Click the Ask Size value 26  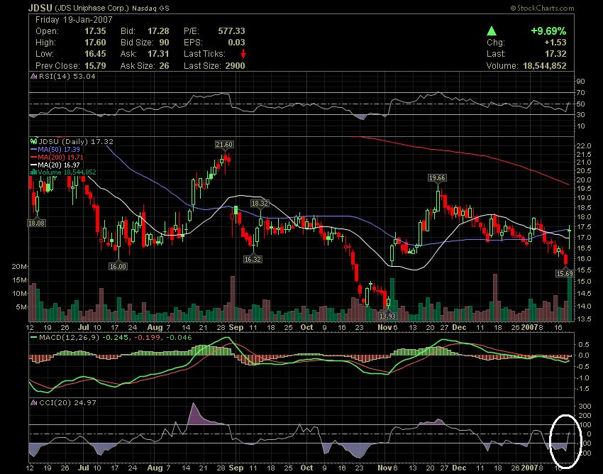pyautogui.click(x=164, y=65)
